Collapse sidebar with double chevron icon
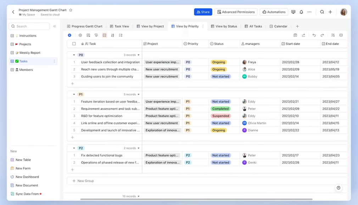 point(55,26)
